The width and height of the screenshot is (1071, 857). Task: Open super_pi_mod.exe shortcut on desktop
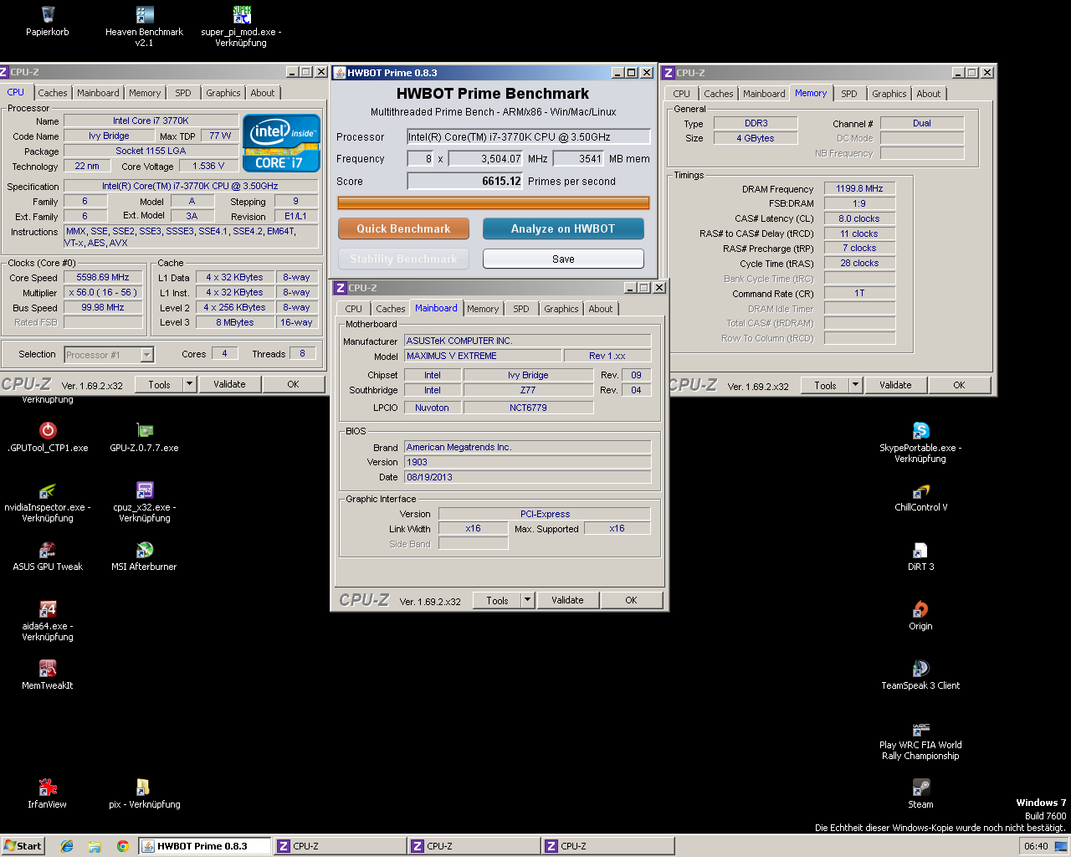[x=242, y=15]
